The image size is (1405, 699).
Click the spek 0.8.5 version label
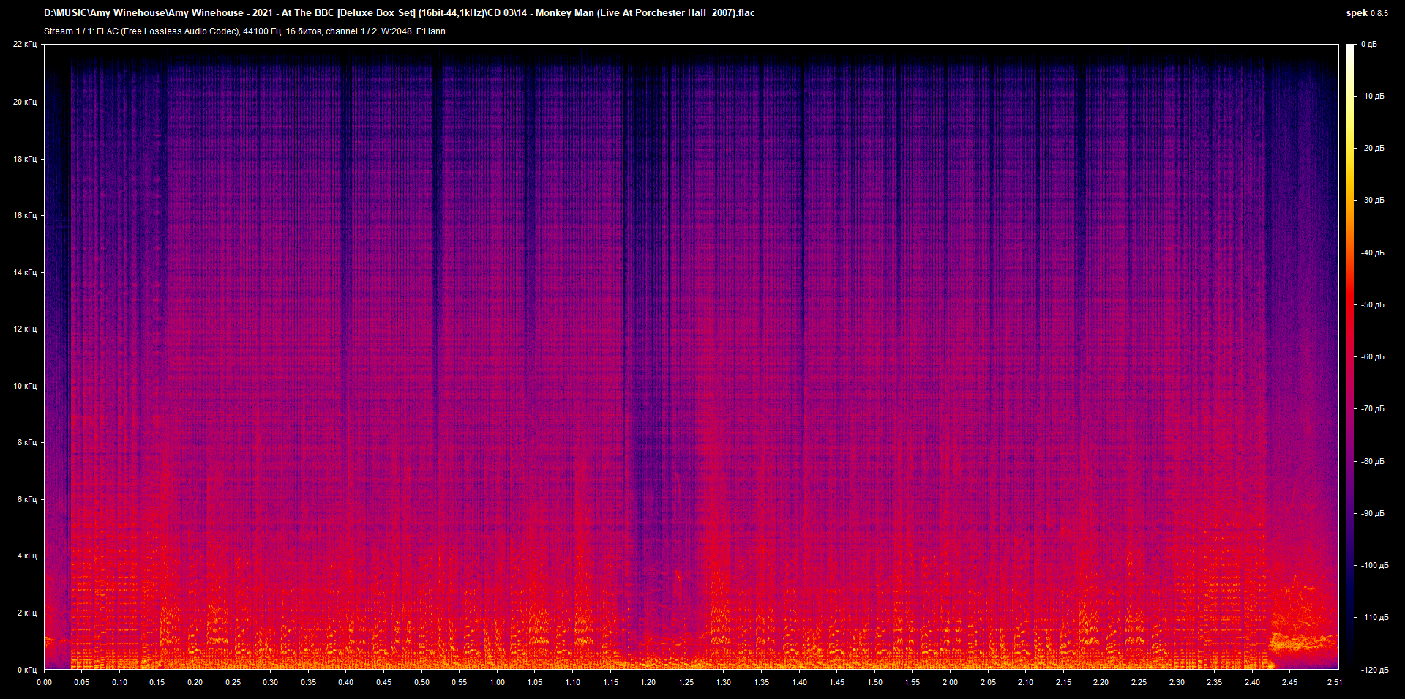(x=1366, y=13)
